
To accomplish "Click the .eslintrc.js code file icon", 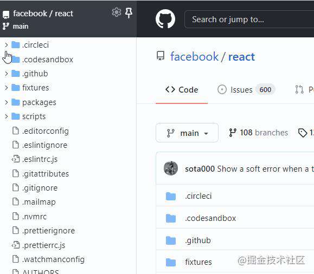I will [16, 159].
